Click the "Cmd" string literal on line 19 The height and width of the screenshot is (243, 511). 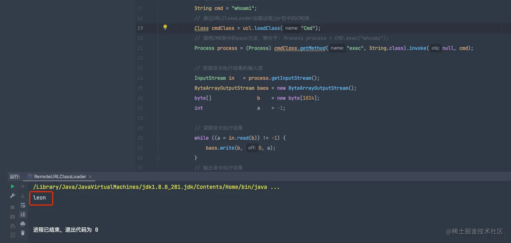[308, 28]
